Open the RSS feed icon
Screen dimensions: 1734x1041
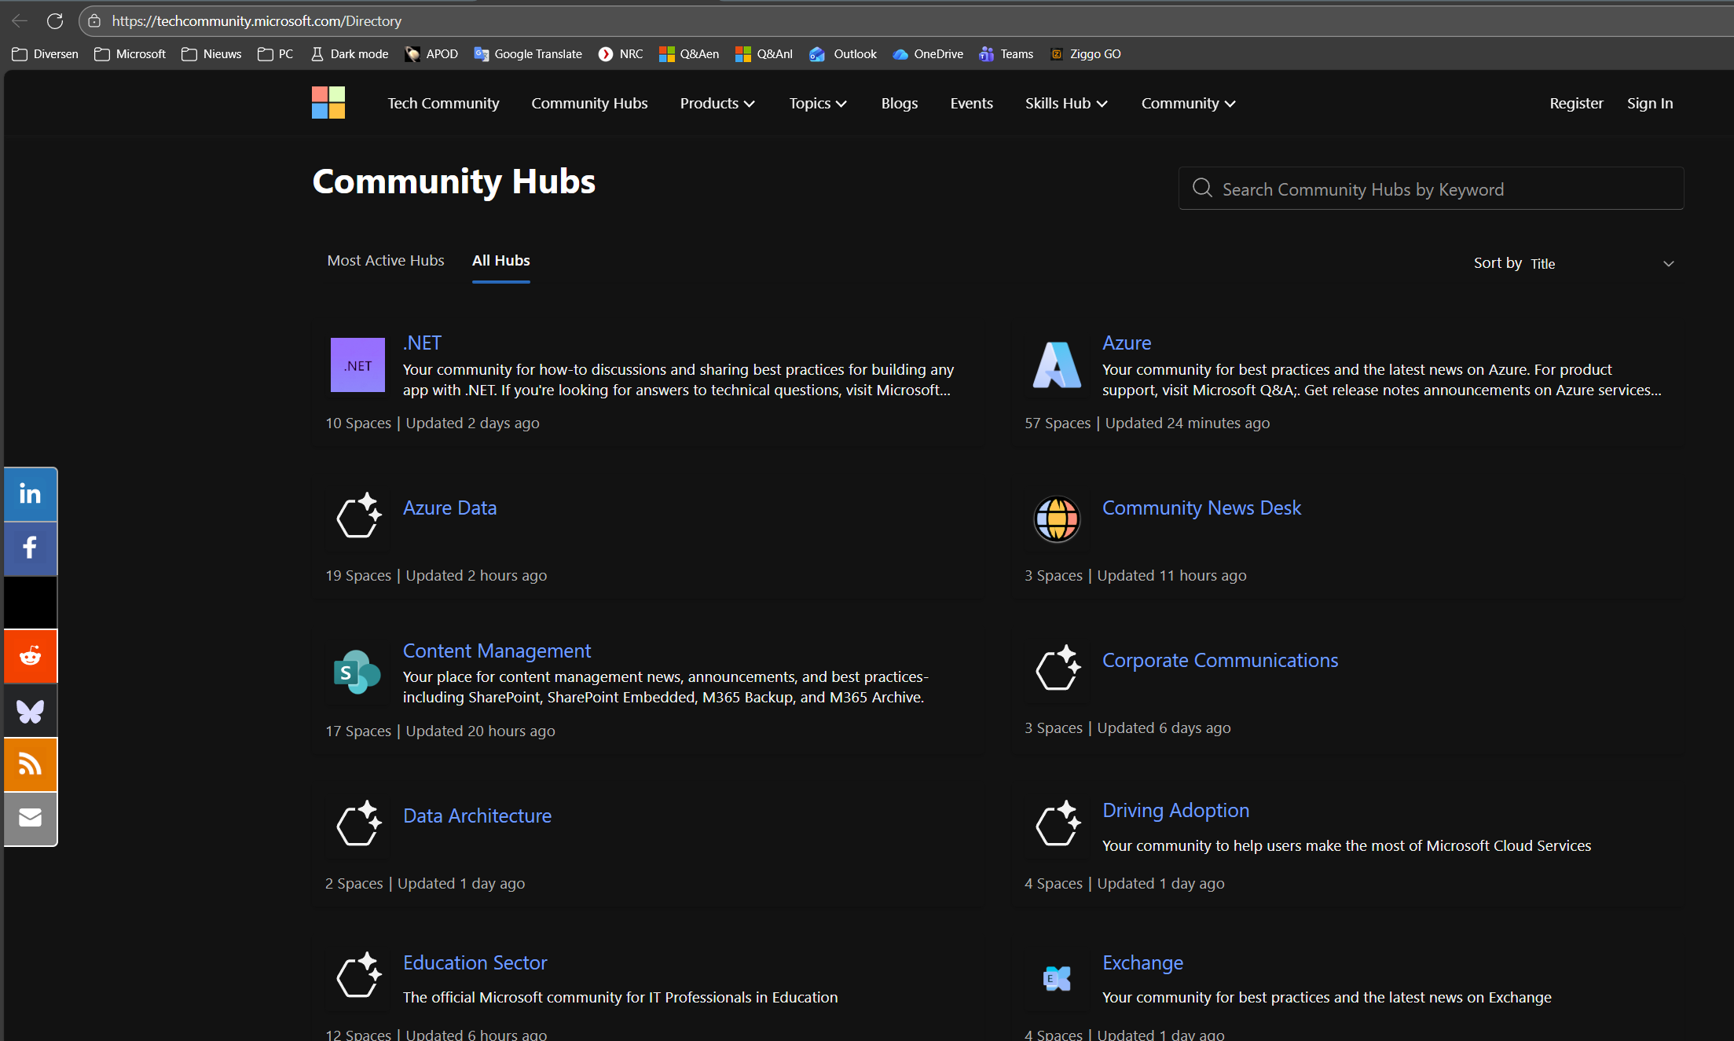point(30,764)
